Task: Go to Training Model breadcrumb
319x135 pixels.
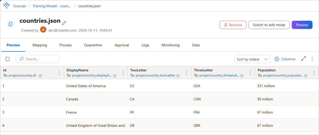Action: 52,6
